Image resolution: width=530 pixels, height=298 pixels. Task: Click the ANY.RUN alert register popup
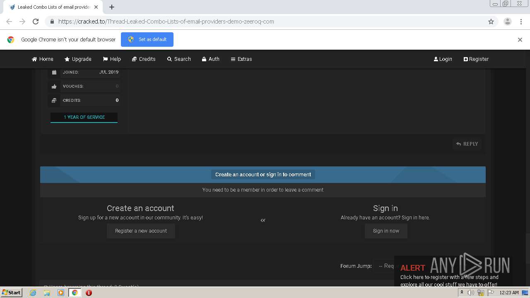coord(453,272)
